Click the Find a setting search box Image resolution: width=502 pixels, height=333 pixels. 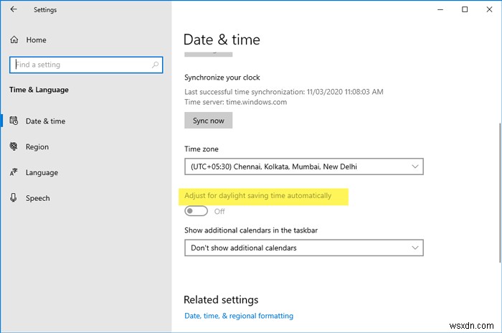coord(79,65)
